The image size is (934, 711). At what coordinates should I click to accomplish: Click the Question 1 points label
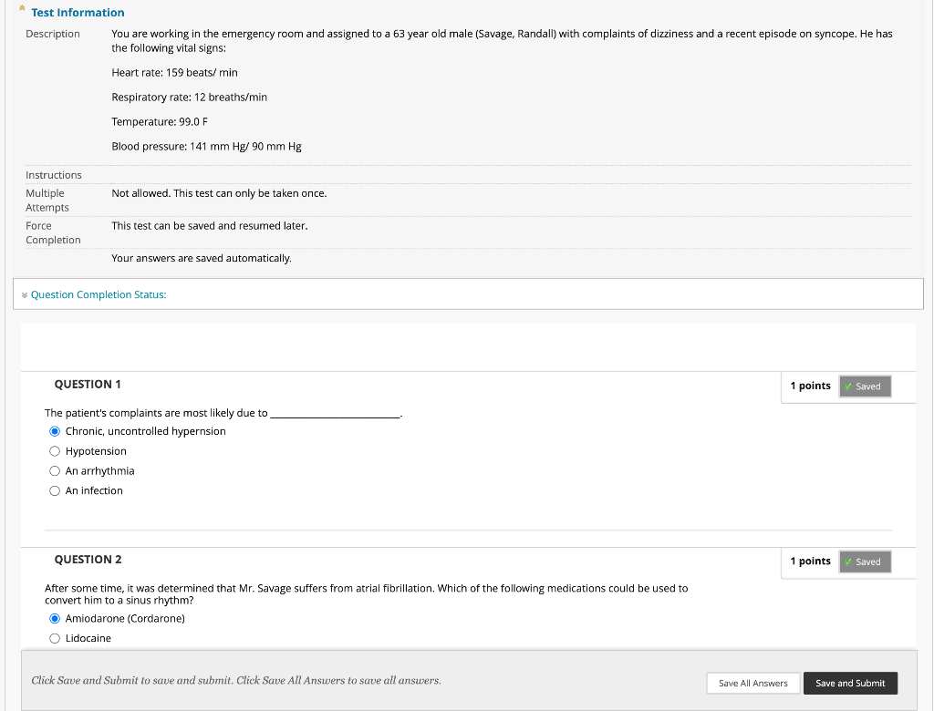(x=810, y=386)
